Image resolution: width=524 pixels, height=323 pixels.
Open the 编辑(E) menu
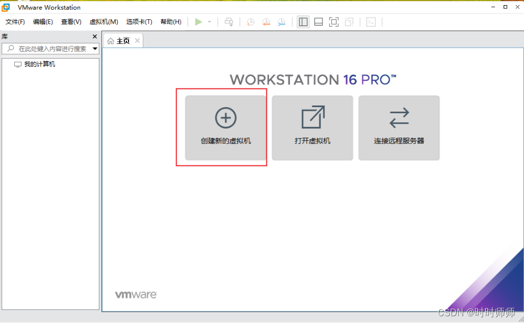43,22
